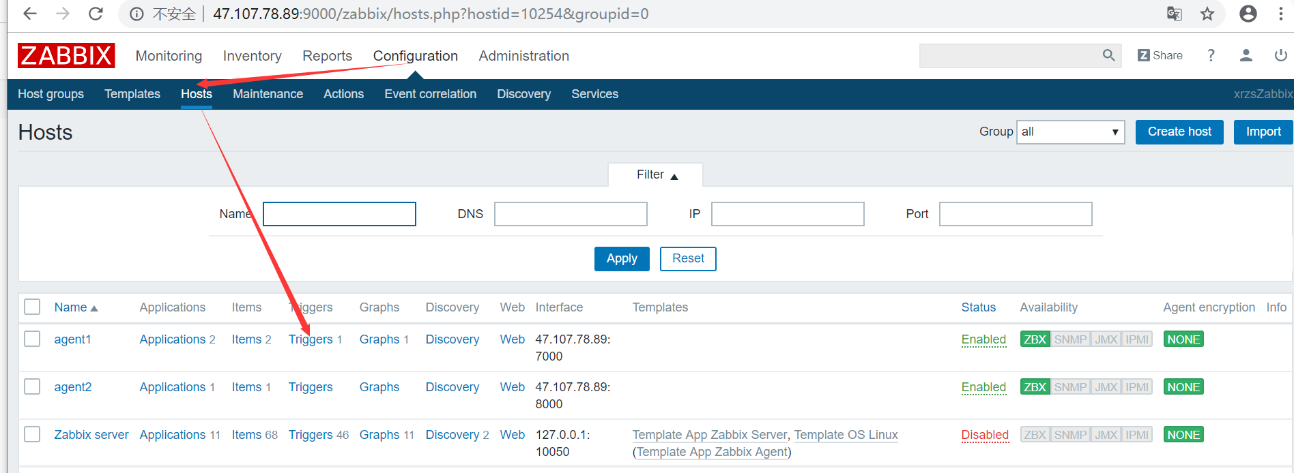The width and height of the screenshot is (1294, 473).
Task: Check the agent2 row checkbox
Action: click(x=32, y=386)
